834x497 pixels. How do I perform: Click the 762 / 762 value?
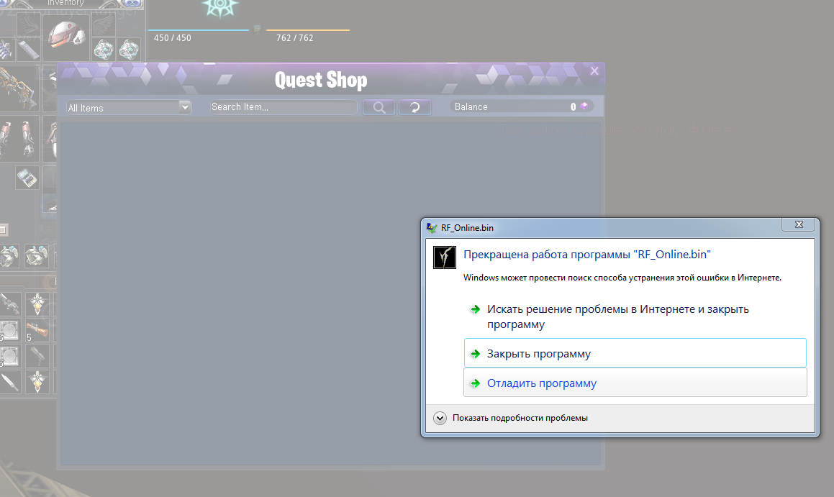[x=294, y=37]
